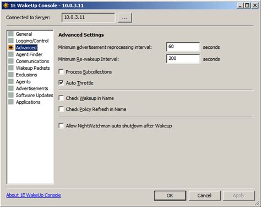This screenshot has height=207, width=261.
Task: Click the icon beside Agent Finder
Action: (11, 54)
